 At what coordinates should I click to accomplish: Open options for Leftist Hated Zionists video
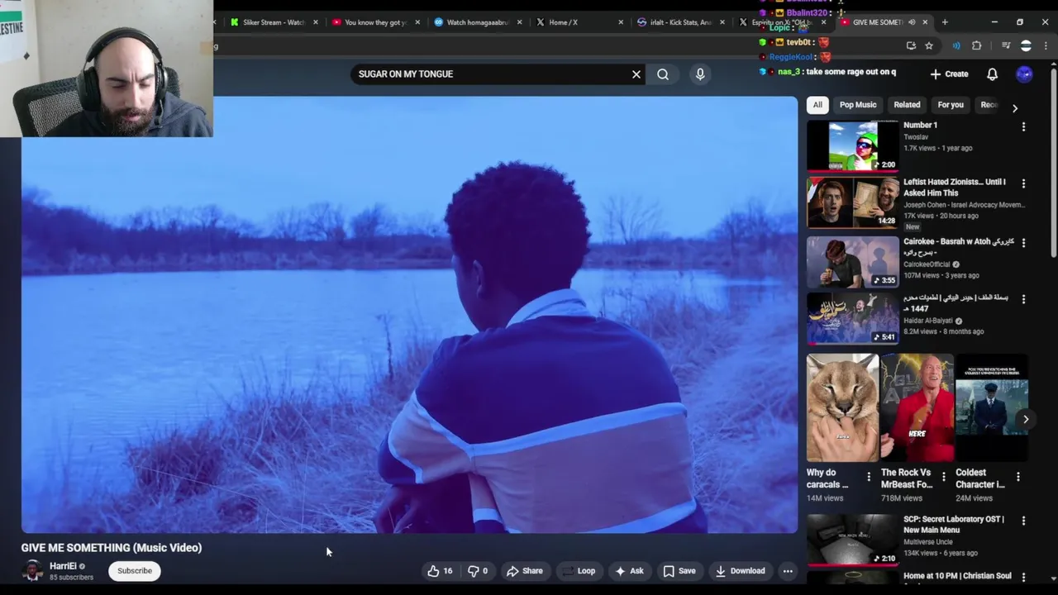pos(1023,183)
